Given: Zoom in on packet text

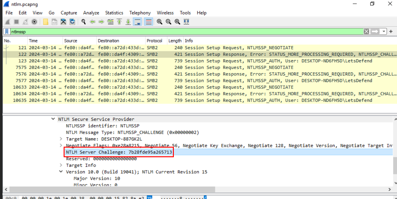Looking at the screenshot, I should pyautogui.click(x=160, y=22).
